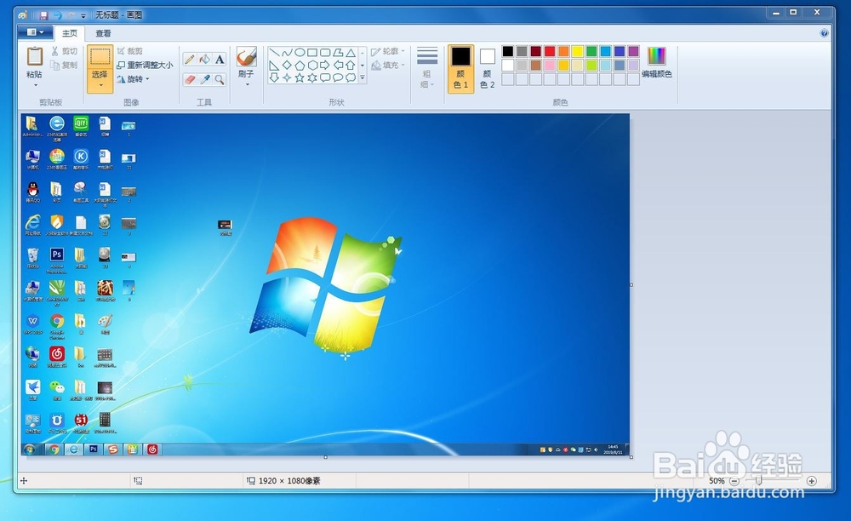Choose the Right arrow shape
Screen dimensions: 851x521
point(325,65)
